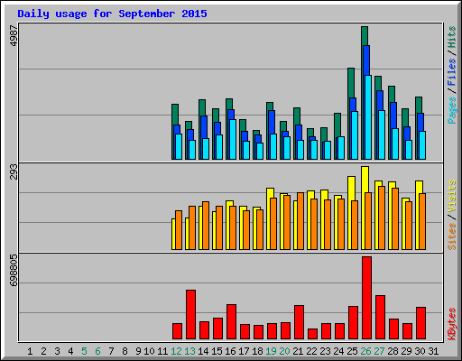The image size is (462, 361).
Task: Click day label 29 on the x-axis
Action: [407, 351]
